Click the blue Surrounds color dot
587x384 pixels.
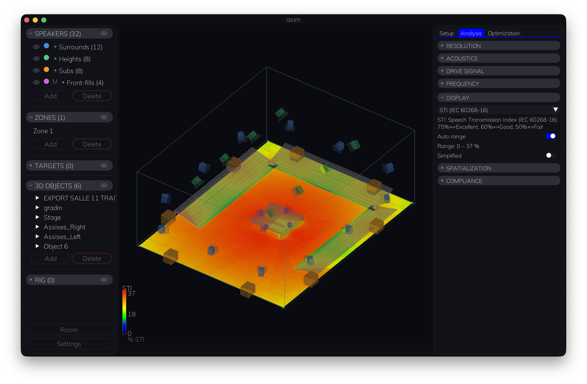[x=46, y=46]
